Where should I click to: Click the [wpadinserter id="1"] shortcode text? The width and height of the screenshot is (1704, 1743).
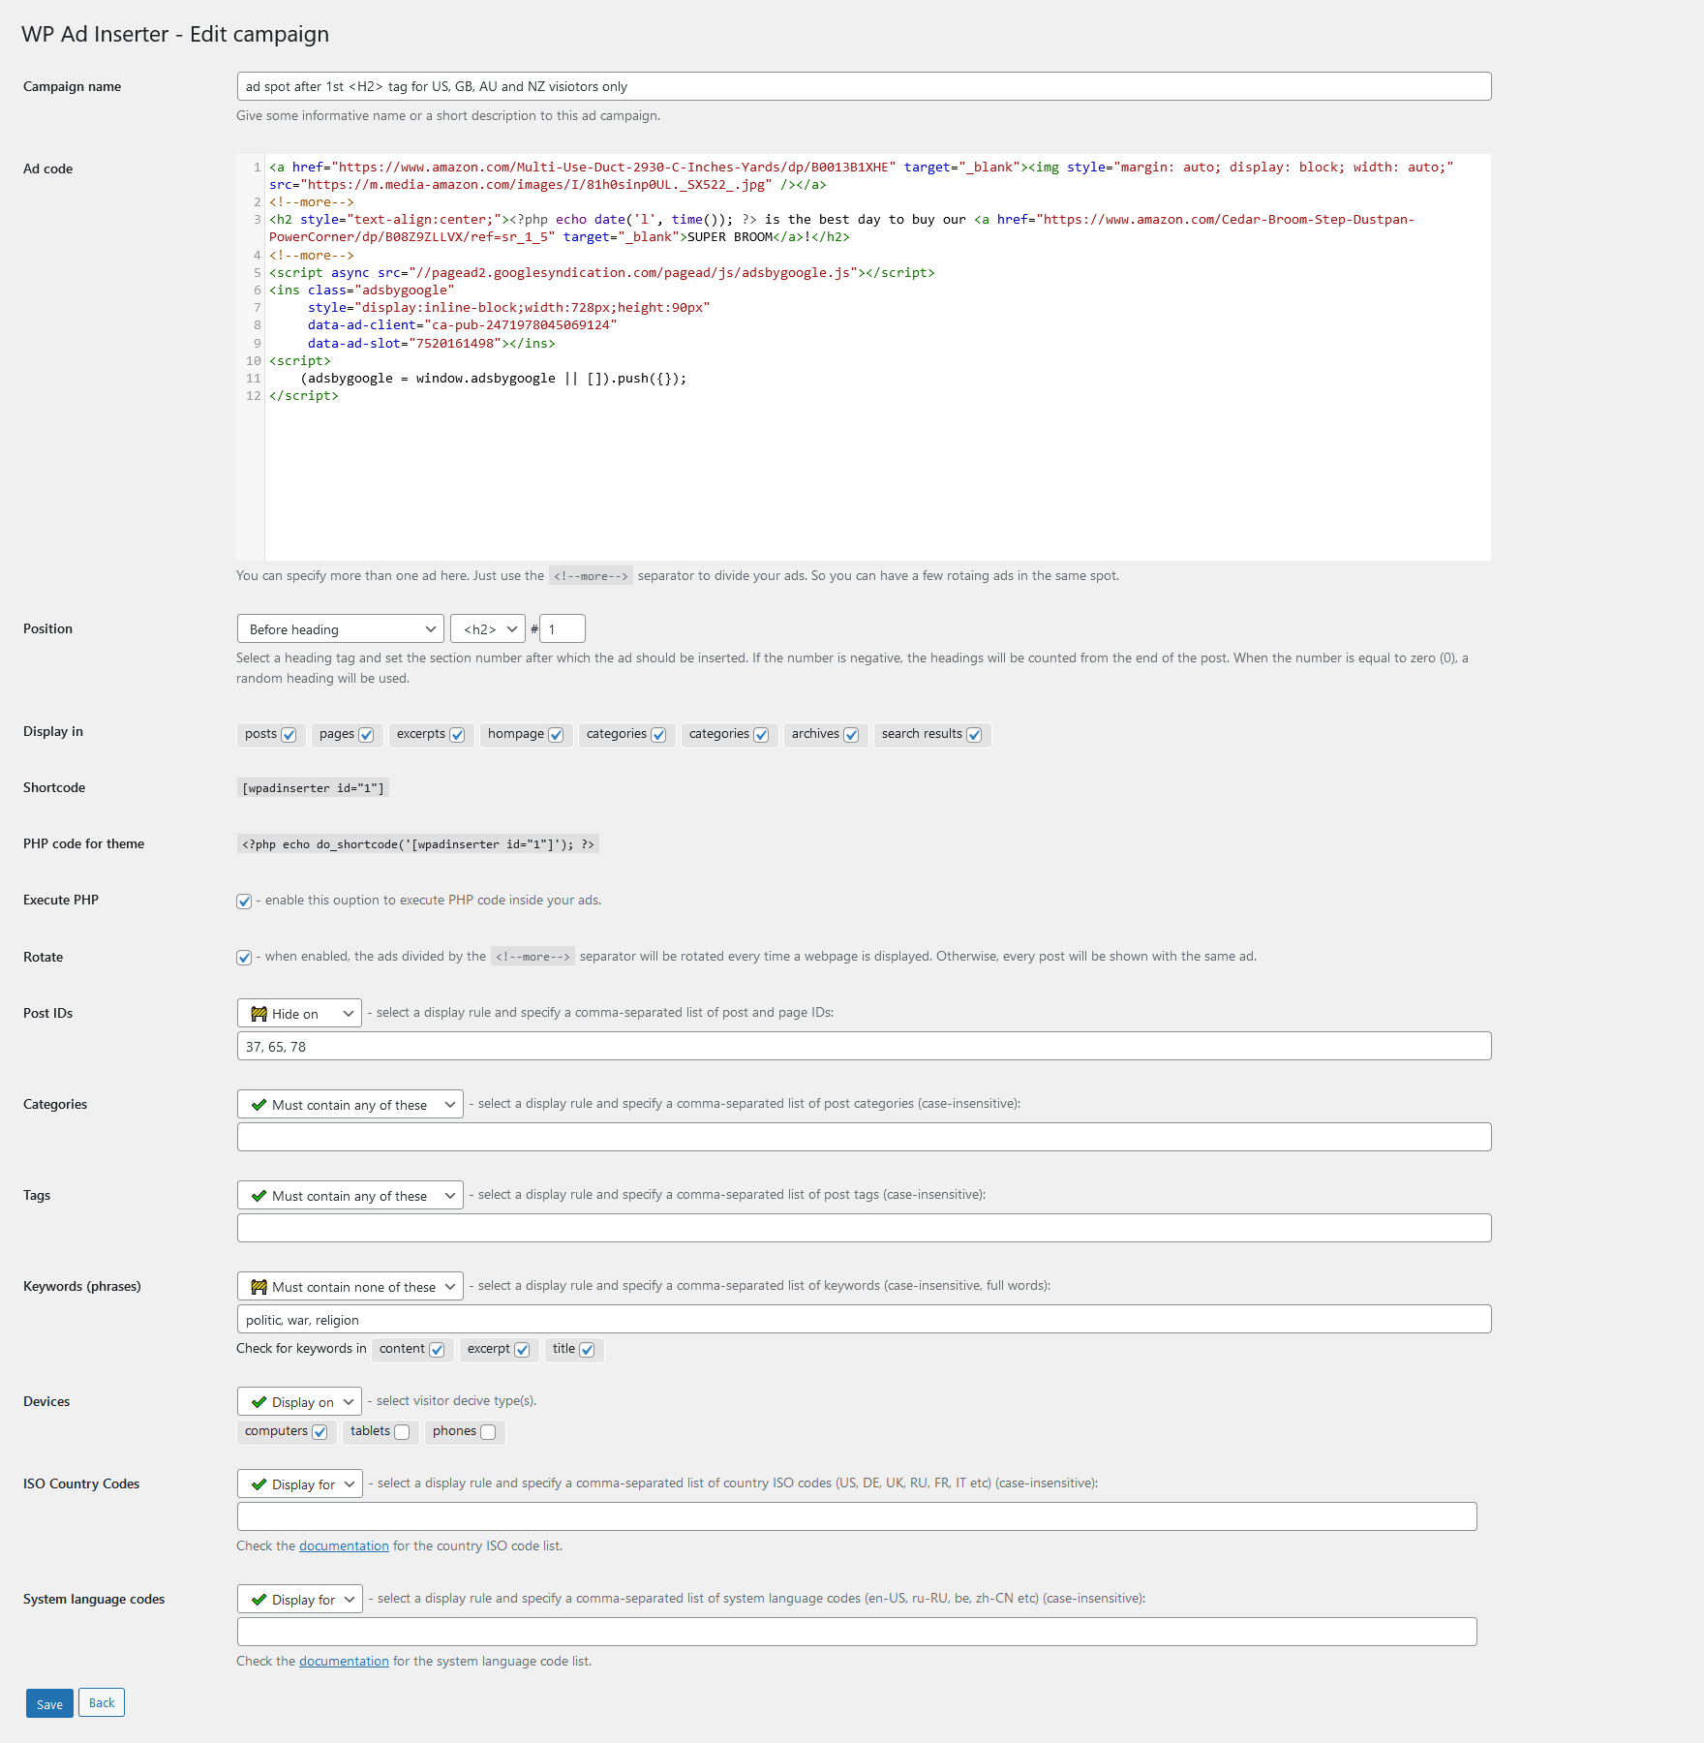(x=313, y=788)
